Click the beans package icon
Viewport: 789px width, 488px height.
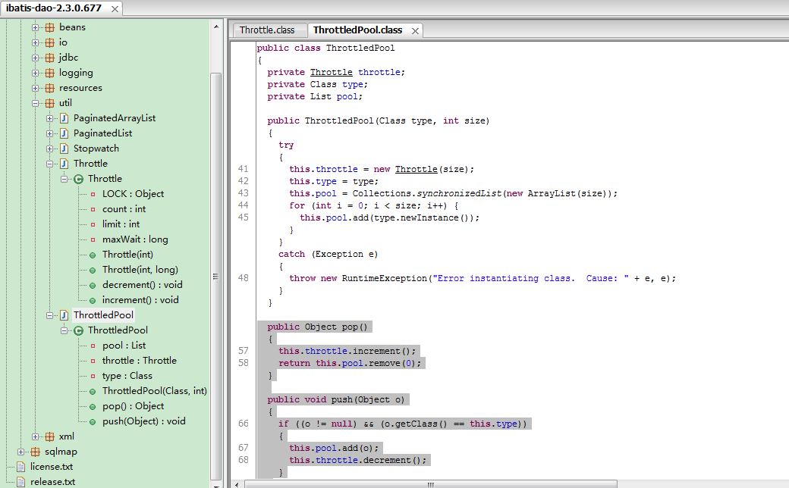pyautogui.click(x=49, y=27)
